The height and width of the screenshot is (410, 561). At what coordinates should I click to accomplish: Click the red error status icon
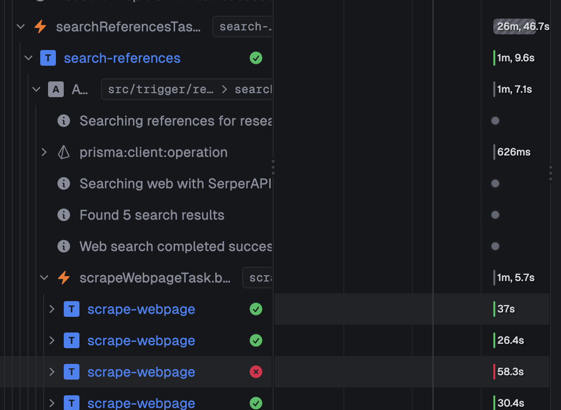[x=256, y=372]
